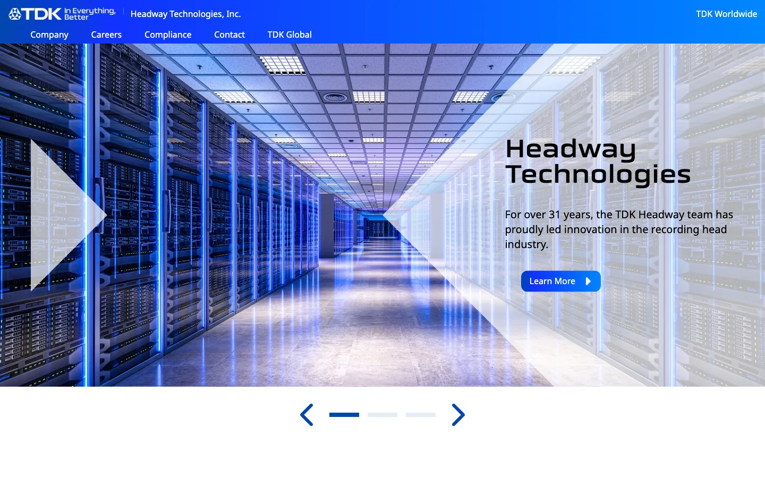
Task: Visit the TDK Global menu link
Action: [x=290, y=35]
